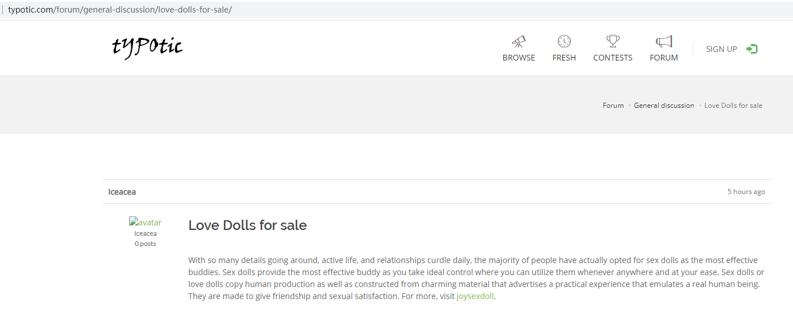Click the SIGN UP text
The width and height of the screenshot is (793, 323).
tap(721, 49)
